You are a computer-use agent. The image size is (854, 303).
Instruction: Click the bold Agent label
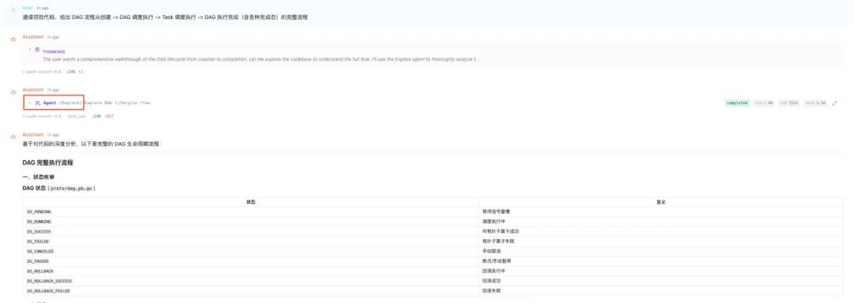point(50,103)
